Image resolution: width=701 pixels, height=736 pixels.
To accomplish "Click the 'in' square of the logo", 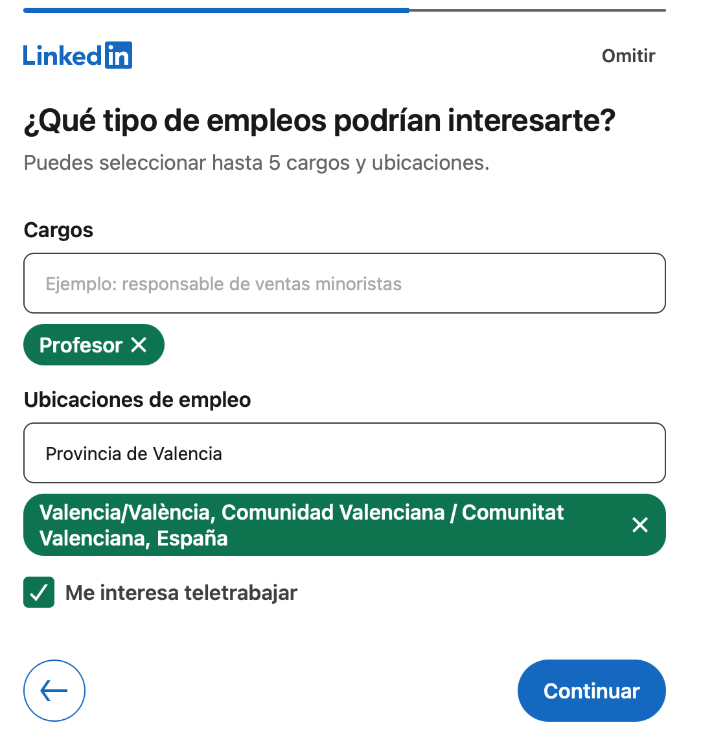I will pyautogui.click(x=119, y=56).
